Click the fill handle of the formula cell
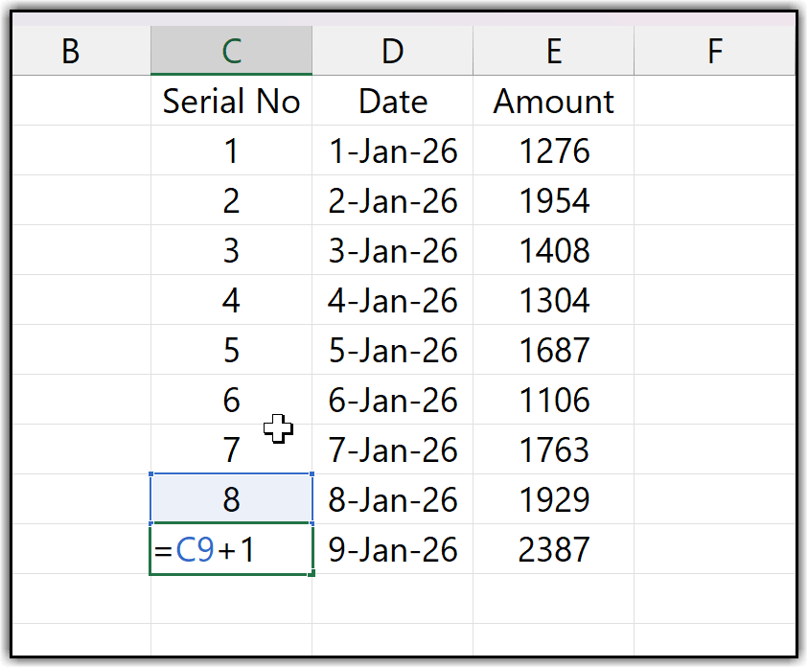The image size is (808, 668). 312,574
